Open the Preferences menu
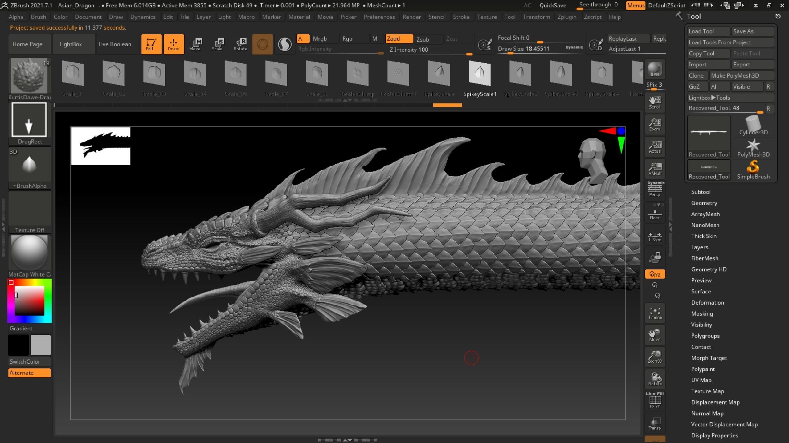This screenshot has height=443, width=789. coord(379,17)
